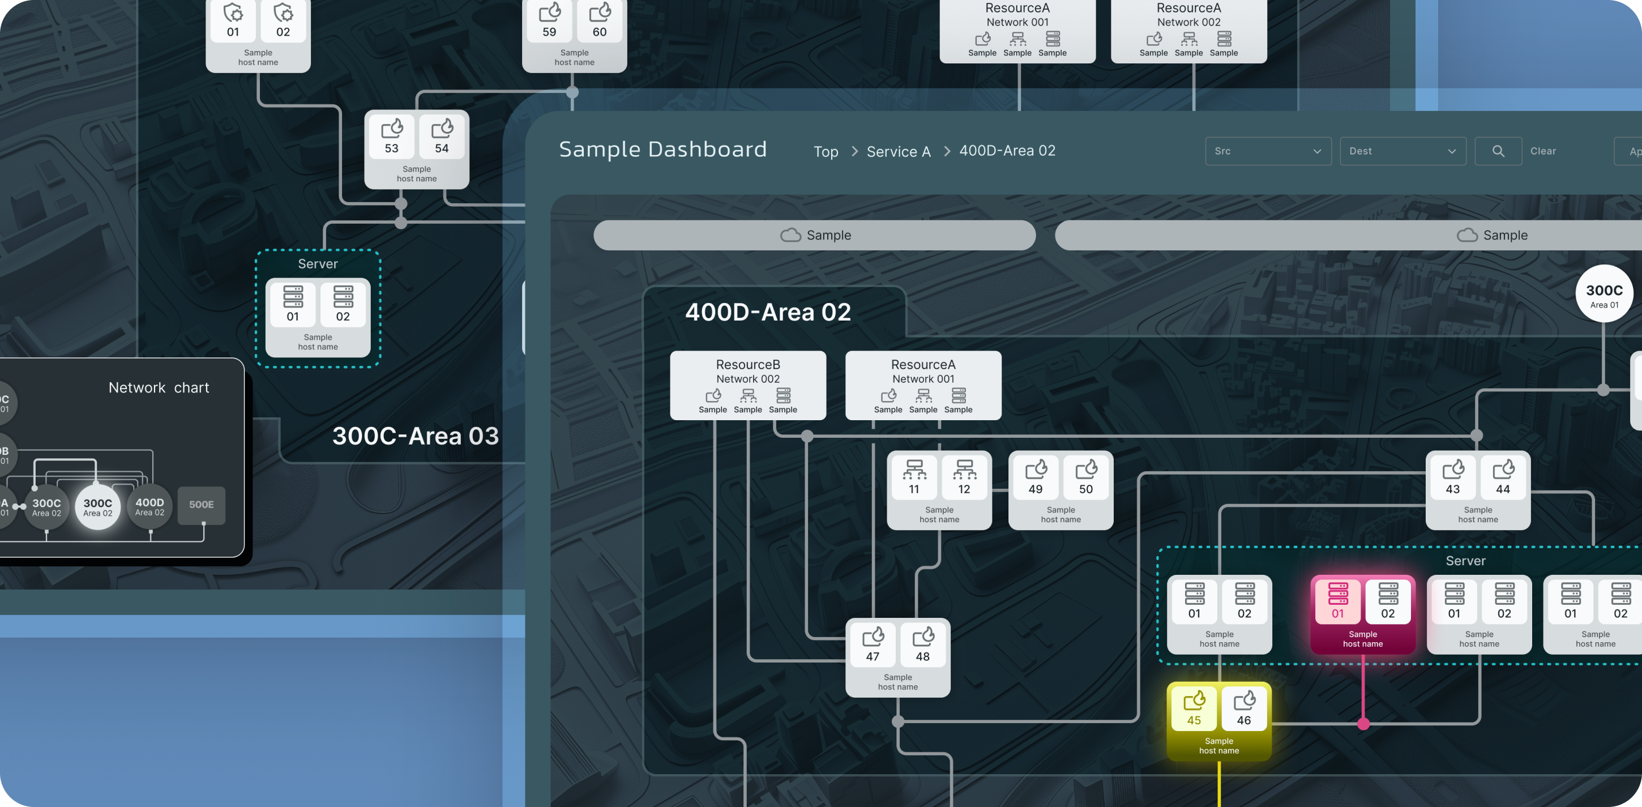Click host icon numbered 48

[x=923, y=643]
